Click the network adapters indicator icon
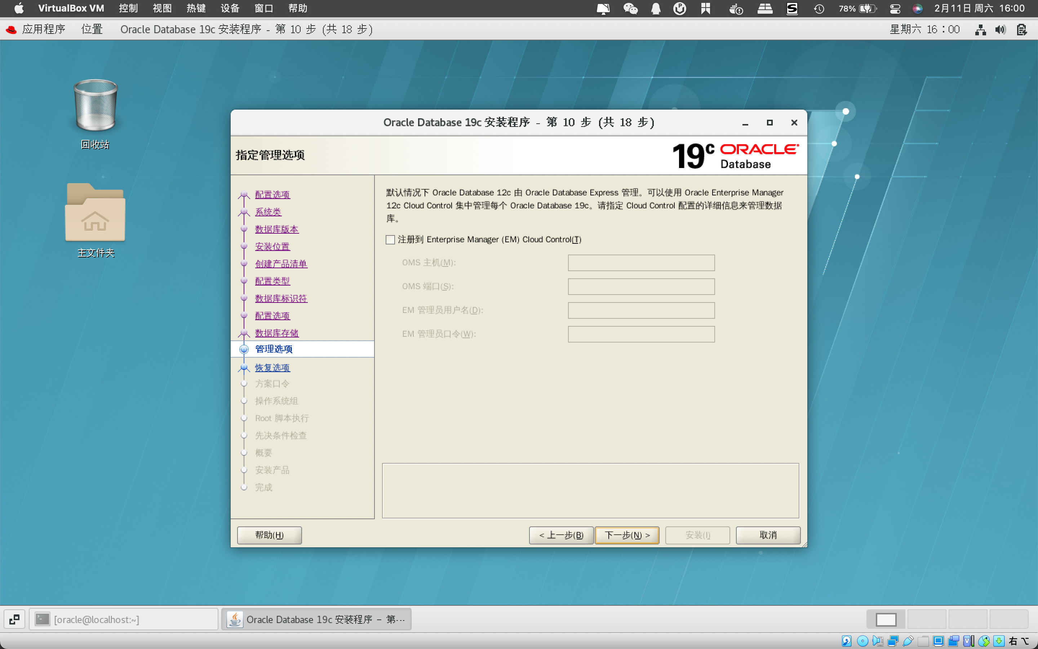Screen dimensions: 1038x649 point(893,641)
